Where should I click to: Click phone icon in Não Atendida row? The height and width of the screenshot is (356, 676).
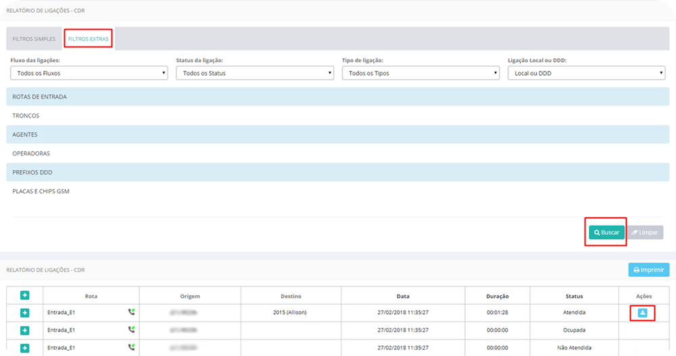click(x=131, y=347)
